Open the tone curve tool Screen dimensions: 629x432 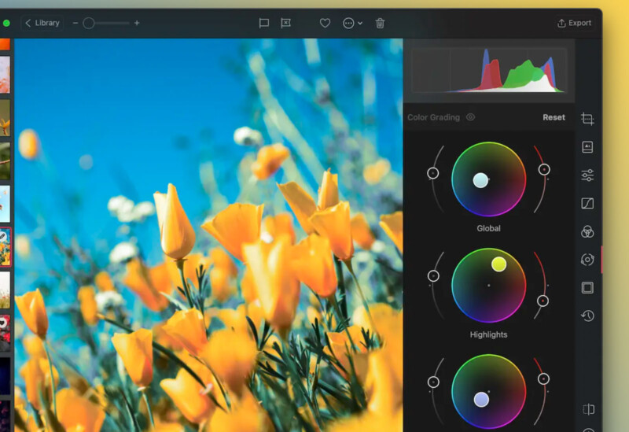(x=587, y=203)
